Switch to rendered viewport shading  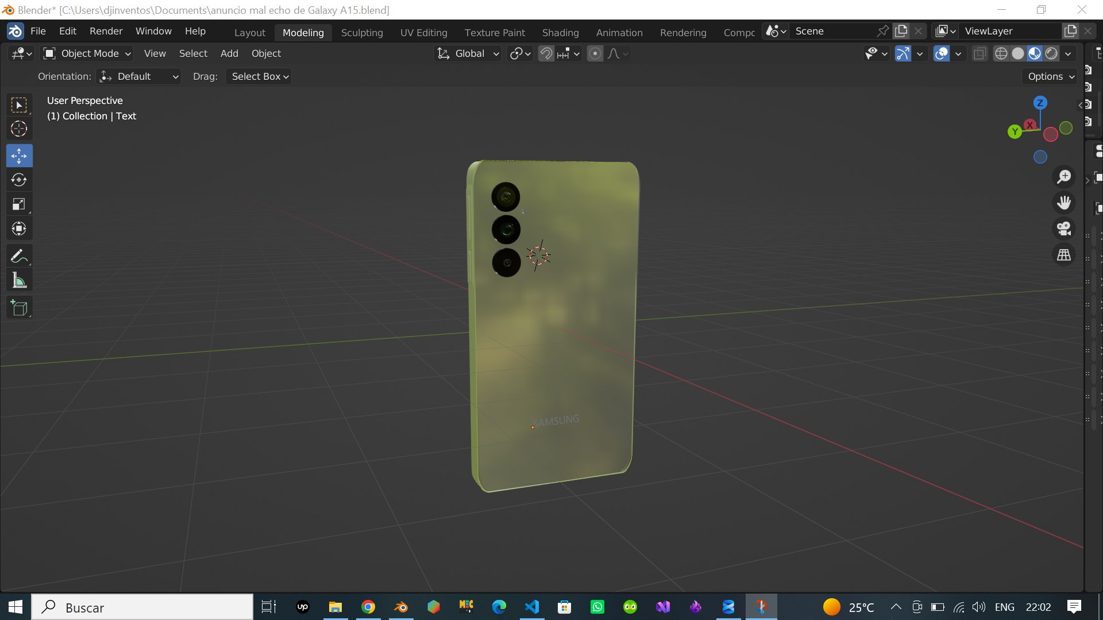[1051, 53]
